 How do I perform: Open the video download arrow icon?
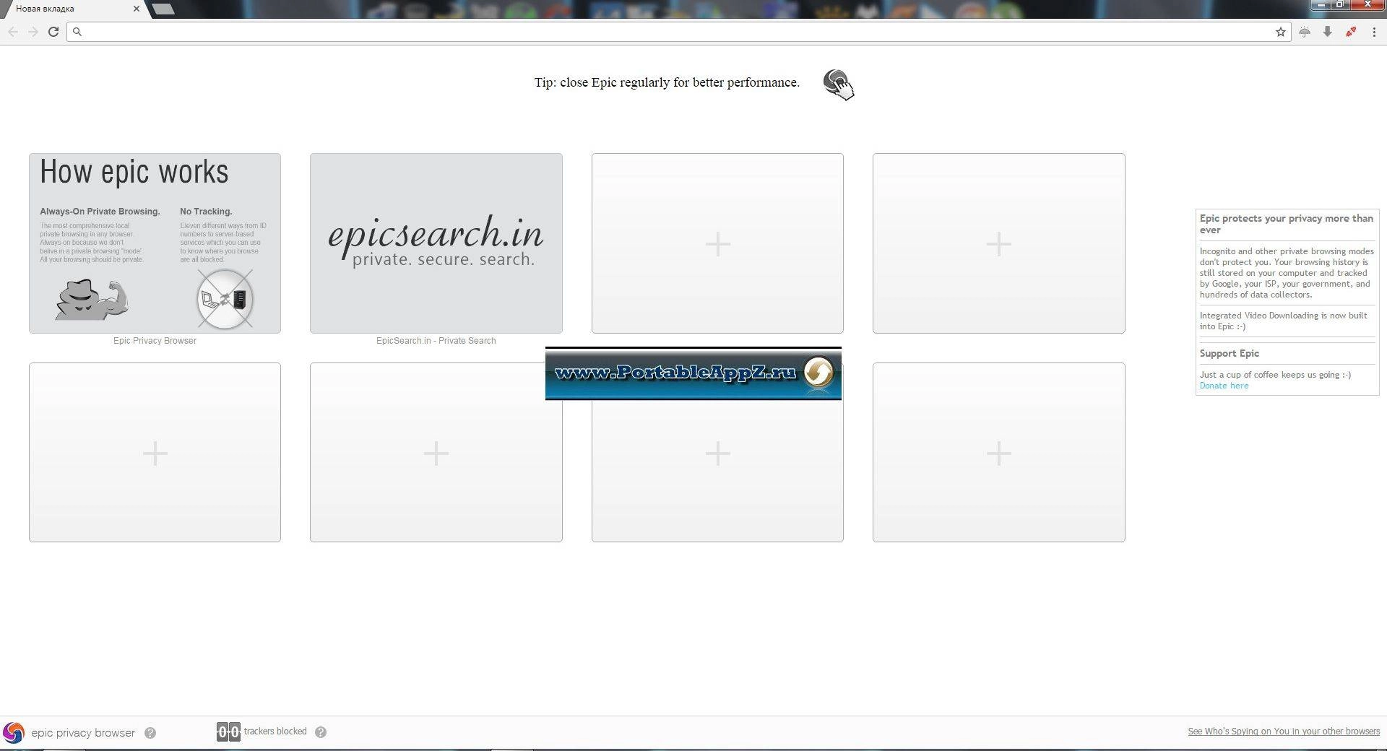point(1328,32)
